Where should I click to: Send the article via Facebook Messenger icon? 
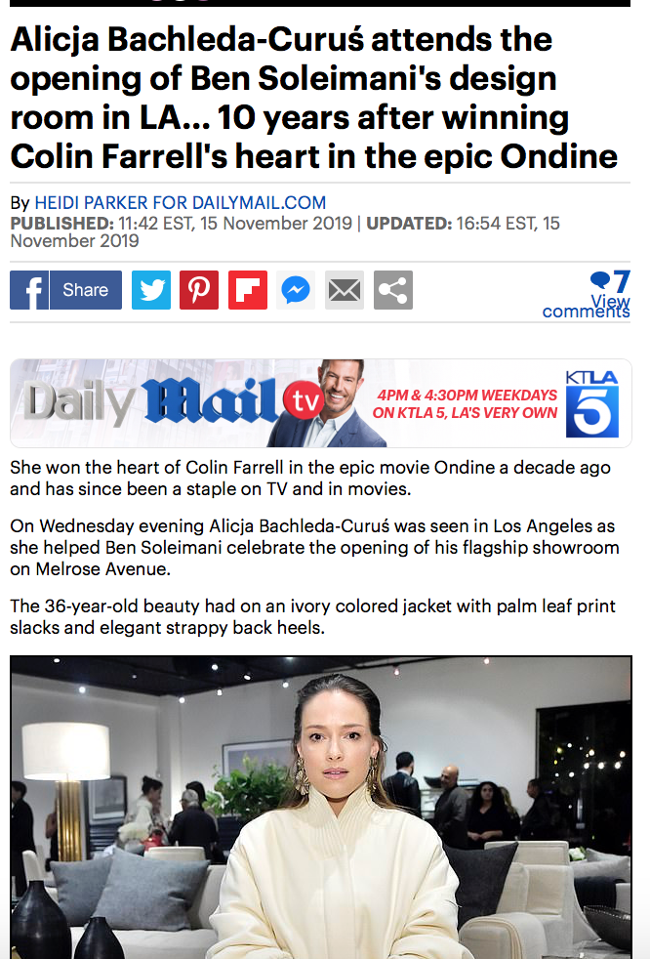coord(296,290)
